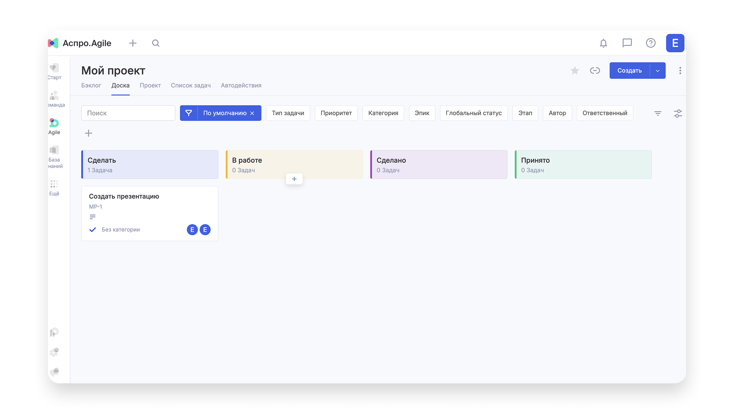Open the Глобальный статус filter dropdown
Image resolution: width=736 pixels, height=414 pixels.
[x=473, y=113]
